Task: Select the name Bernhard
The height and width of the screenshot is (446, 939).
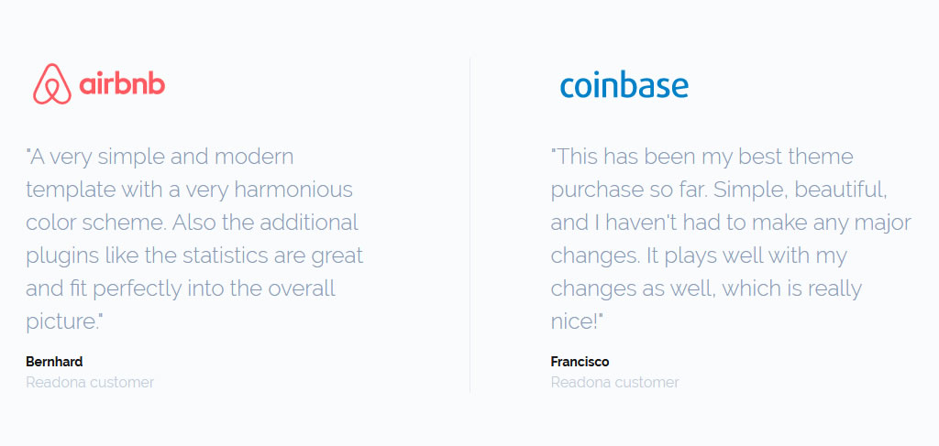Action: (x=54, y=362)
